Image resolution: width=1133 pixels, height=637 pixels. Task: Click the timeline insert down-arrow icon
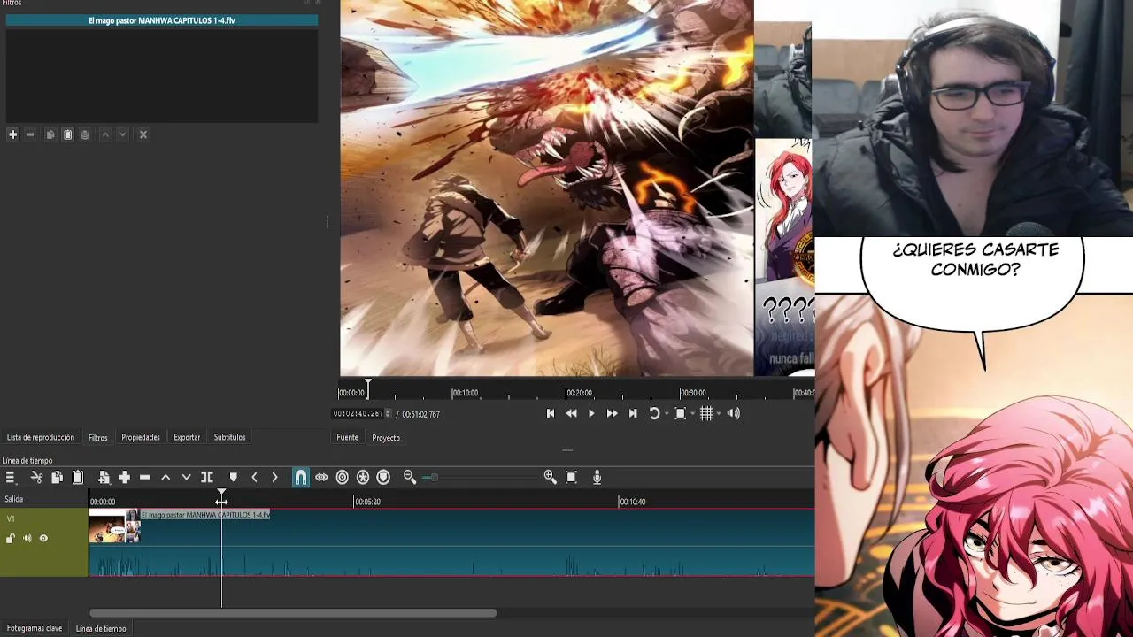[x=186, y=478]
